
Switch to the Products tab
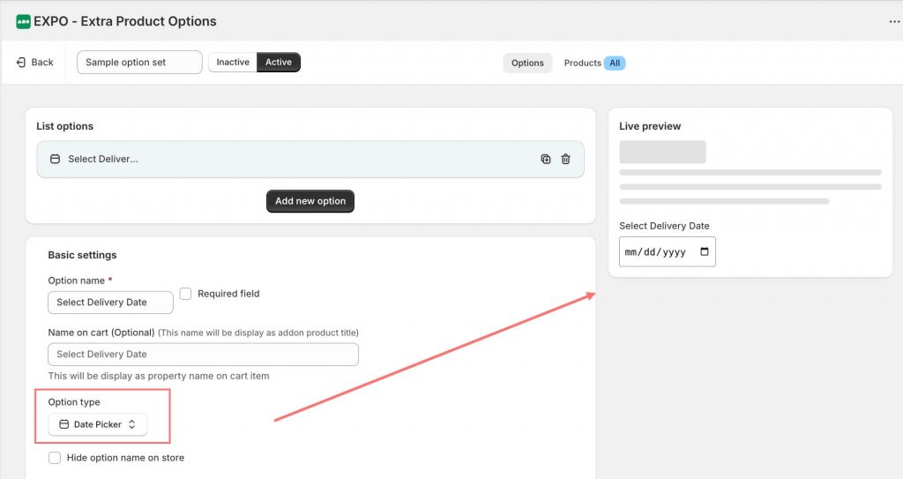582,64
